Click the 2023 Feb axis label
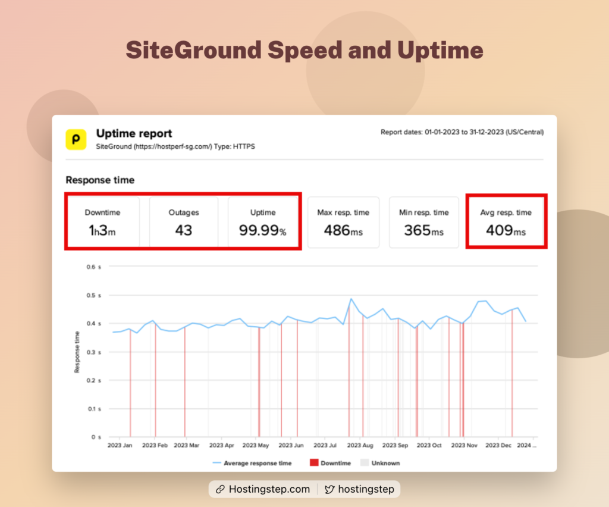Image resolution: width=609 pixels, height=507 pixels. pos(155,445)
